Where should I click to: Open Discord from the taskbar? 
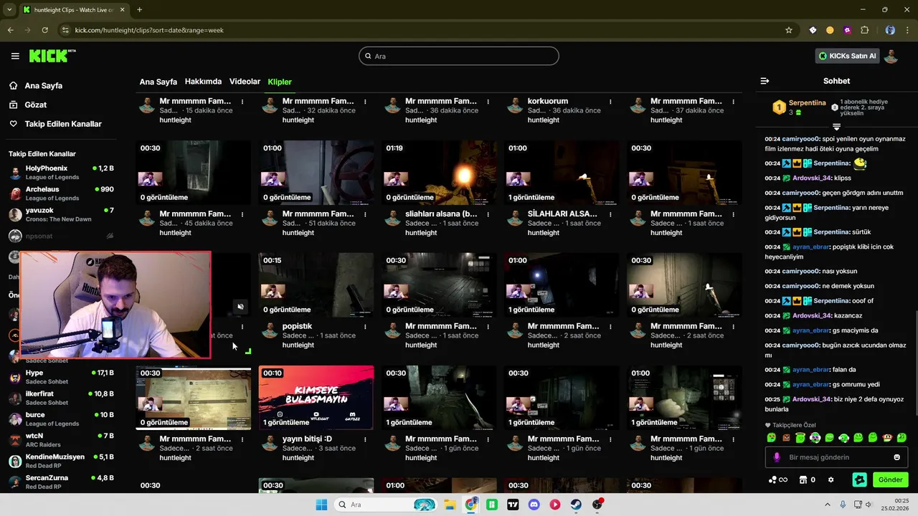534,505
